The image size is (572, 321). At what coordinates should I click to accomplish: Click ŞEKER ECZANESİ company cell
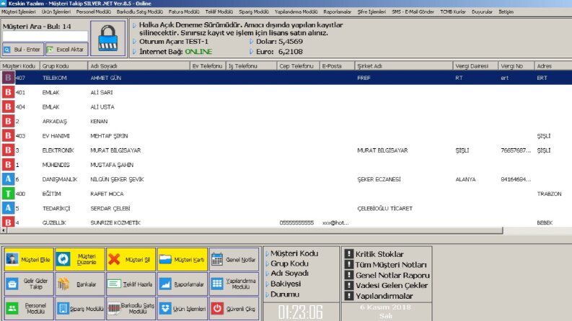click(379, 179)
